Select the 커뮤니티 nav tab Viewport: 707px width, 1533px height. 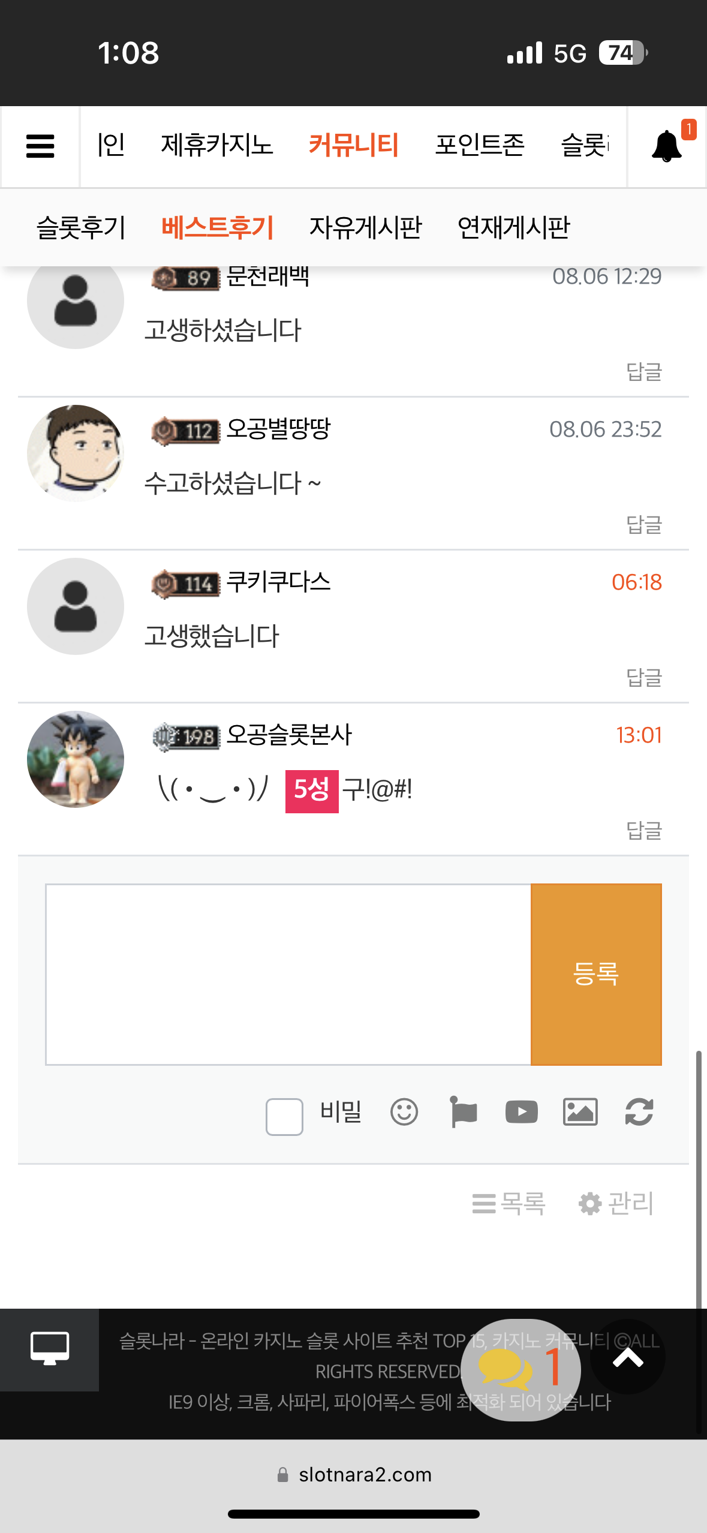click(354, 145)
